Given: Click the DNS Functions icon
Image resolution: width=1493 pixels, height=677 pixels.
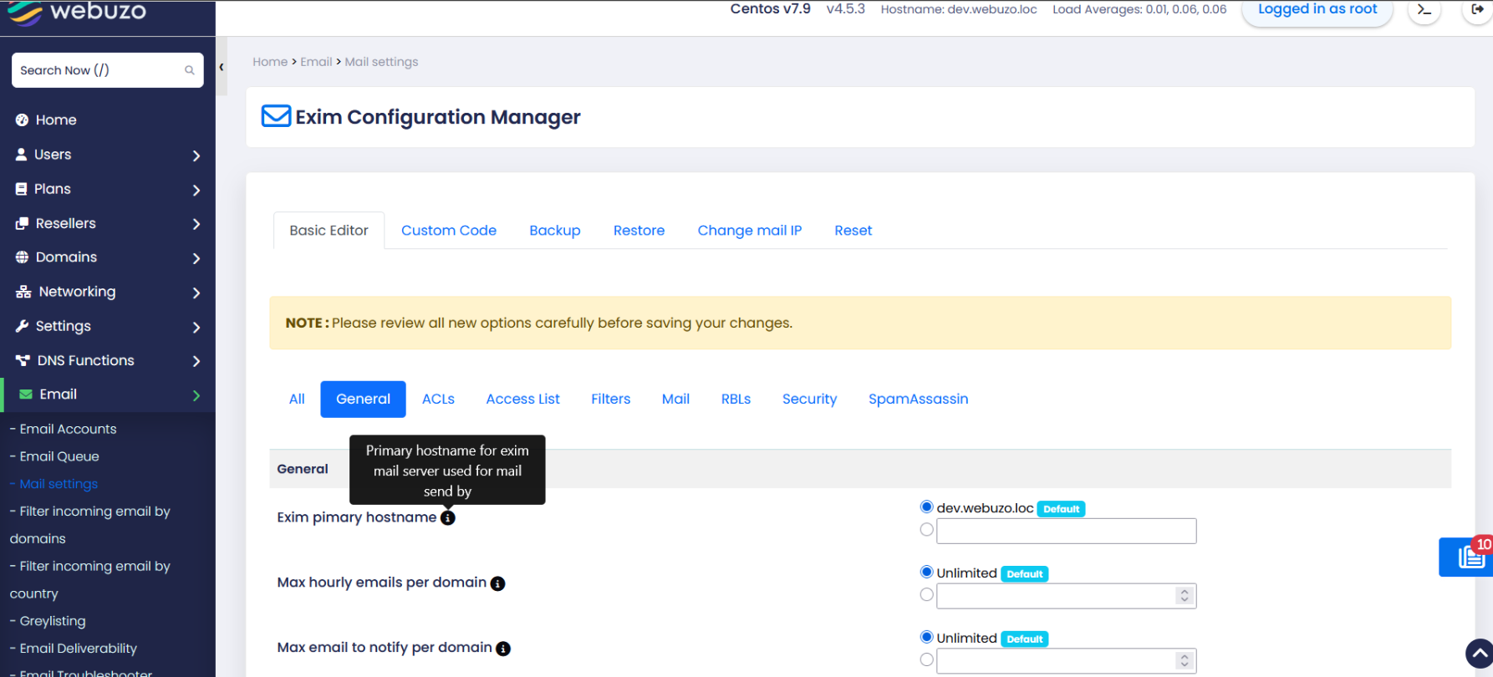Looking at the screenshot, I should [x=23, y=360].
